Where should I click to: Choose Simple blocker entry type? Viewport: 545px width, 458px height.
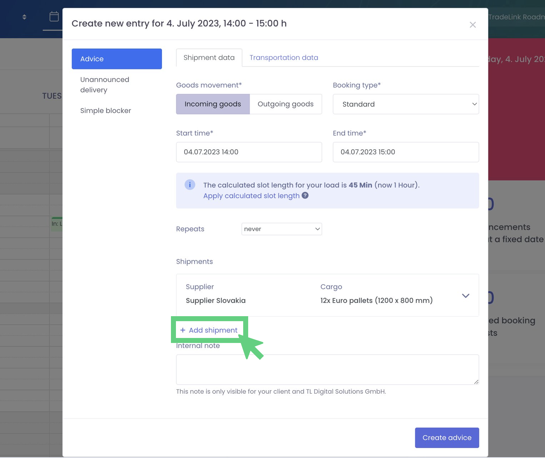[x=105, y=111]
